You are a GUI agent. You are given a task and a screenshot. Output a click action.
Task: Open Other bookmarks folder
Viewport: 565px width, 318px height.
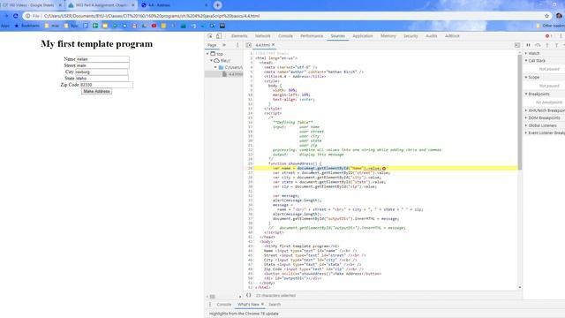(x=550, y=26)
